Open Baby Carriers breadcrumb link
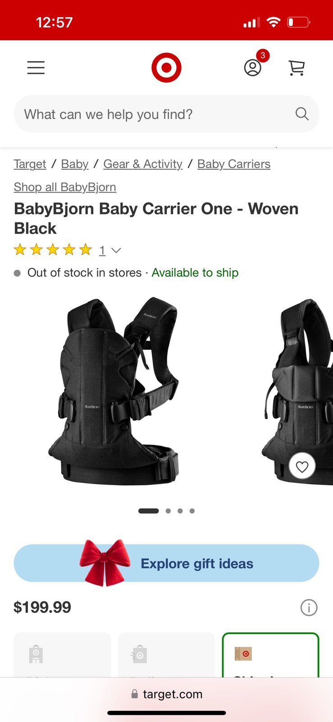The image size is (333, 722). click(234, 164)
